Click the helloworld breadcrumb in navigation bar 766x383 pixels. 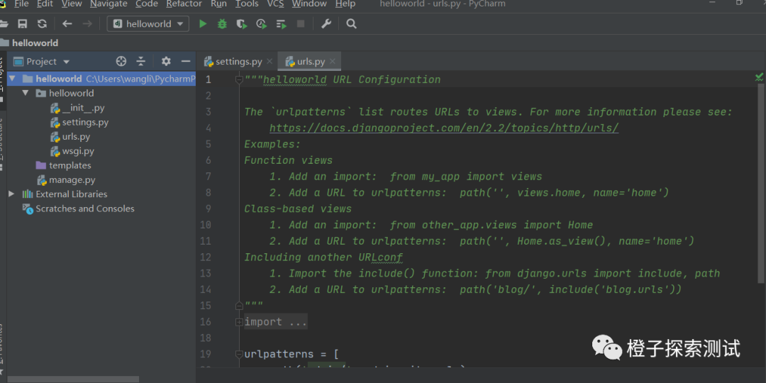point(35,43)
